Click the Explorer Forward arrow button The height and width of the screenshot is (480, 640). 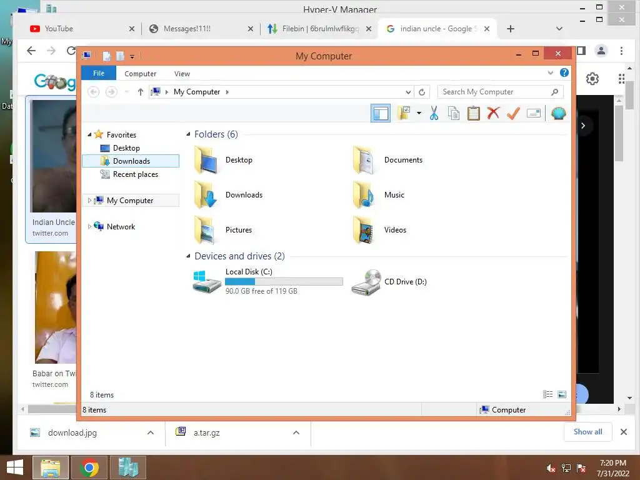click(x=111, y=92)
